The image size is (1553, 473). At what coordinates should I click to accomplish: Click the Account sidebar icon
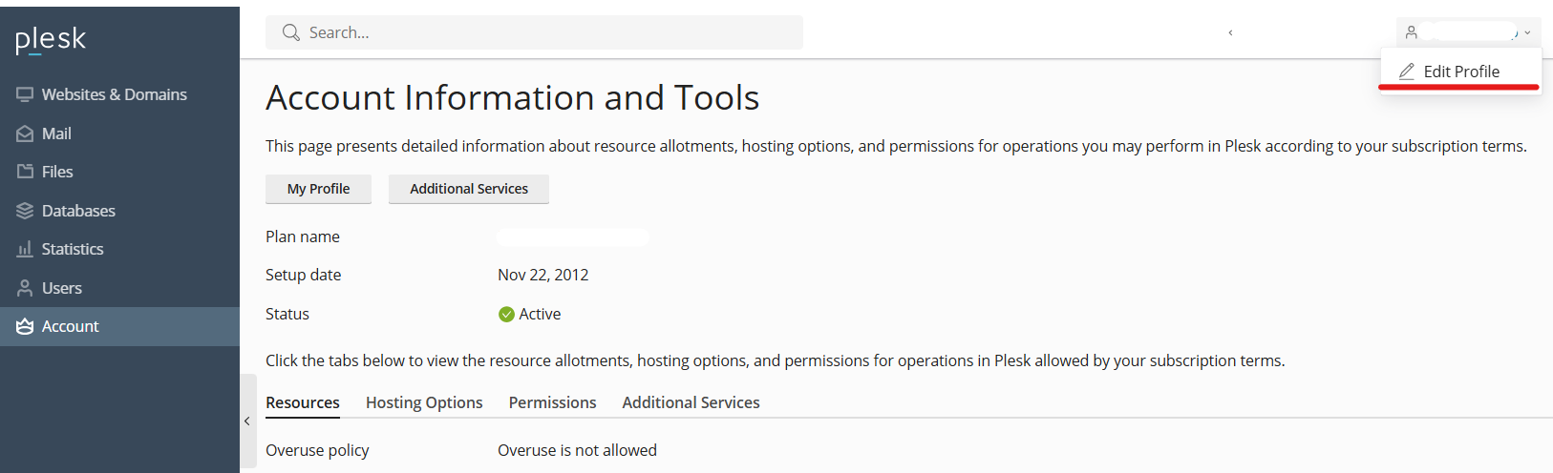click(25, 326)
